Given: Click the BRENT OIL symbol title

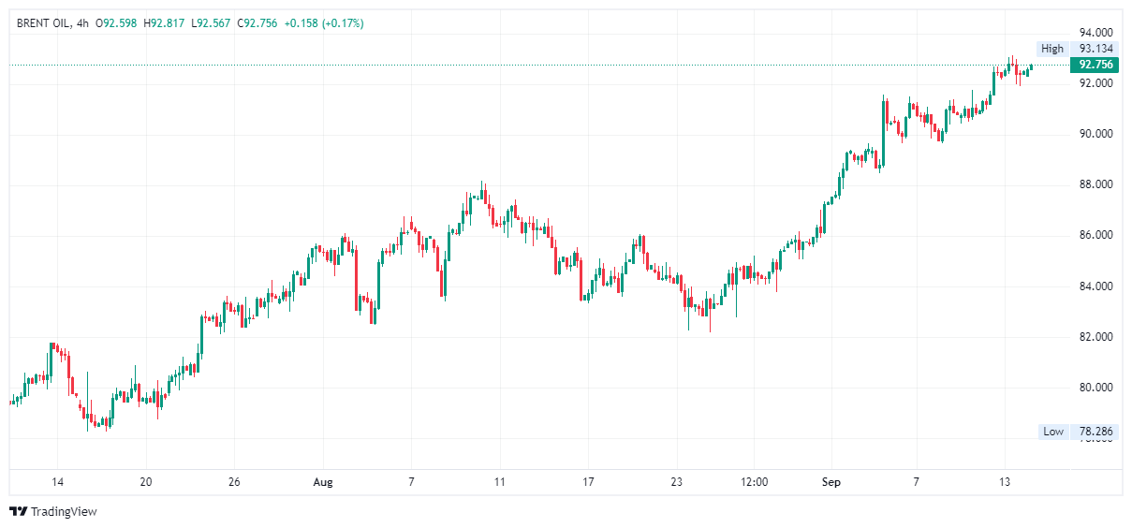Looking at the screenshot, I should (x=43, y=22).
